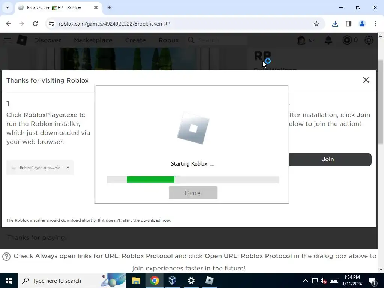
Task: Switch to Chrome in the taskbar
Action: pyautogui.click(x=154, y=280)
